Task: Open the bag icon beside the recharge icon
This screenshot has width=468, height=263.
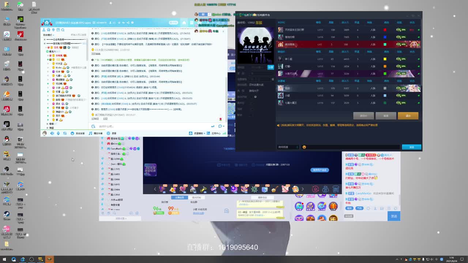Action: [325, 189]
